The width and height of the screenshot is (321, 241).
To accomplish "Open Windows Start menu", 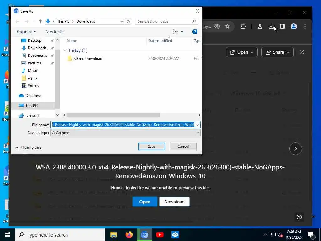I will pyautogui.click(x=8, y=235).
